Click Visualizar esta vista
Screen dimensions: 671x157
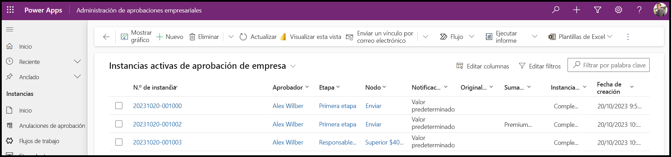coord(311,37)
